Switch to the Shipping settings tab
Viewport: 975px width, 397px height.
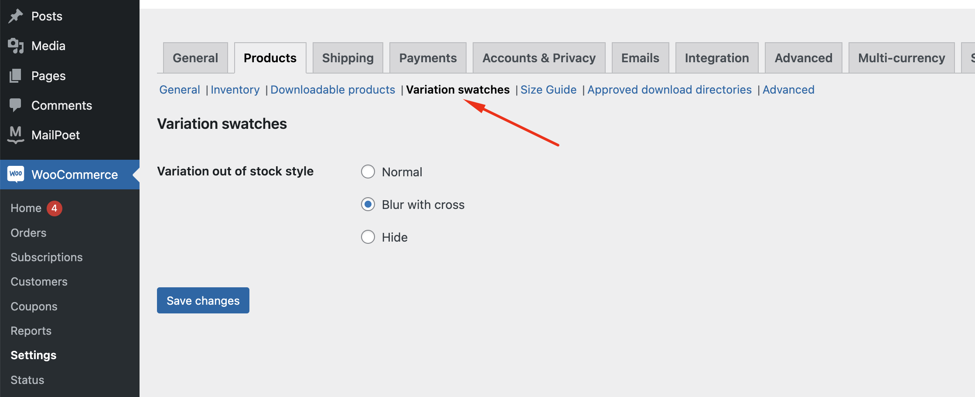coord(348,58)
